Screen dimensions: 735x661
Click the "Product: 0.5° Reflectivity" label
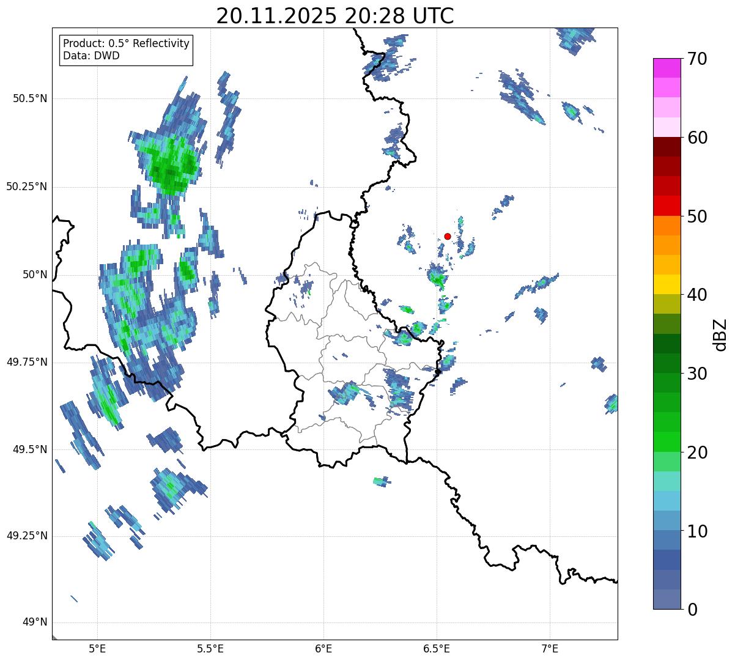coord(127,44)
